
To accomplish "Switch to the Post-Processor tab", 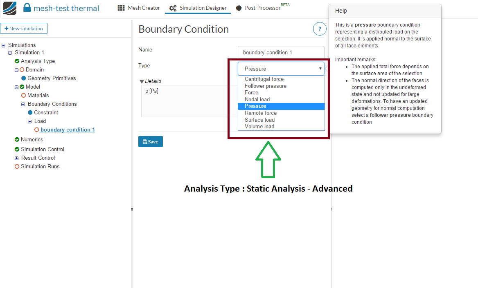I will coord(263,8).
